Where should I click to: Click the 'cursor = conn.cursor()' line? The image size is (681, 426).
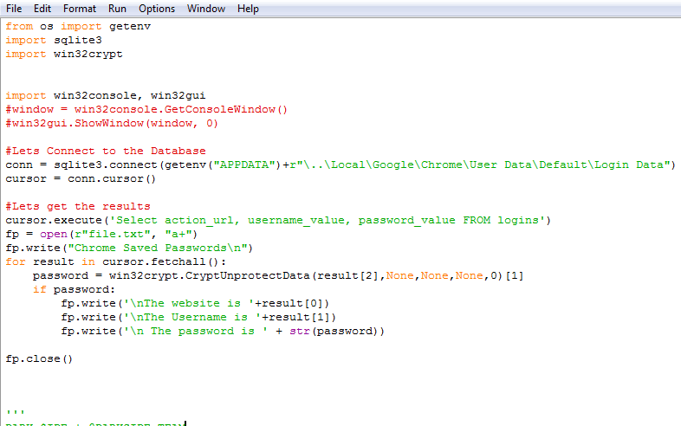pyautogui.click(x=81, y=179)
